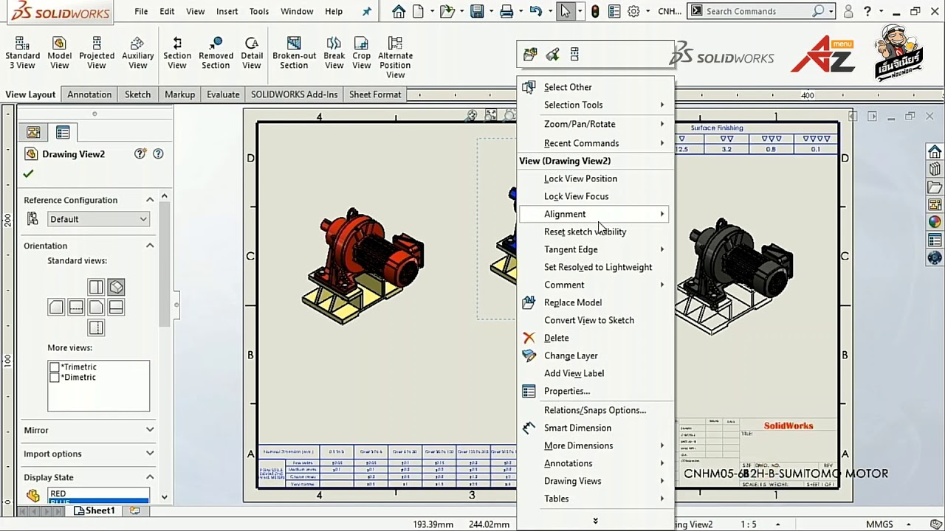Print the drawing
The height and width of the screenshot is (531, 945).
click(506, 11)
